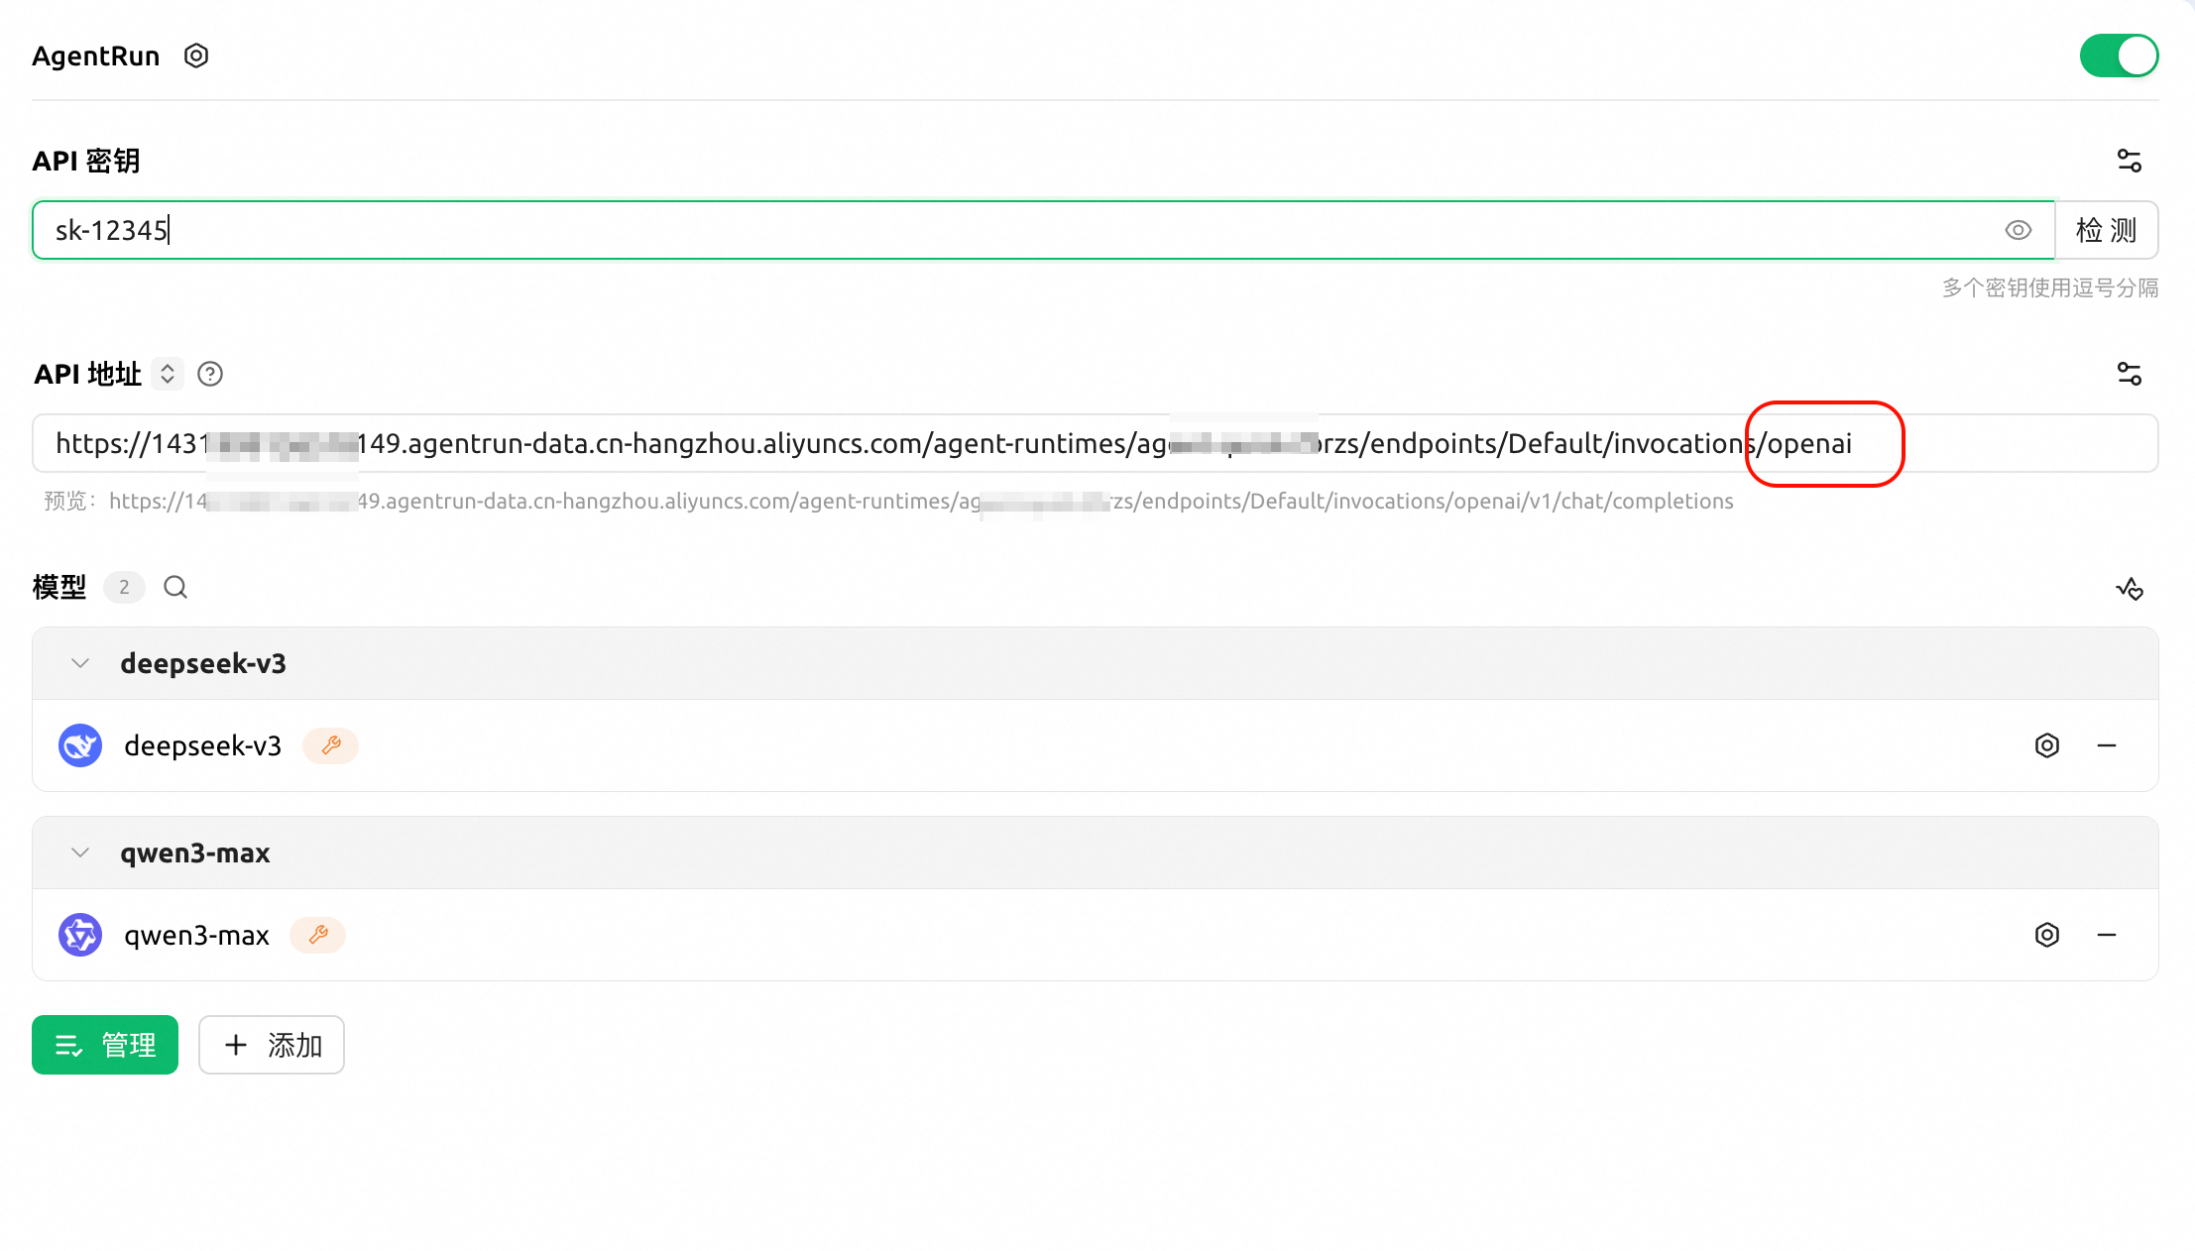Click the 添加 add model button
This screenshot has width=2195, height=1251.
tap(272, 1045)
